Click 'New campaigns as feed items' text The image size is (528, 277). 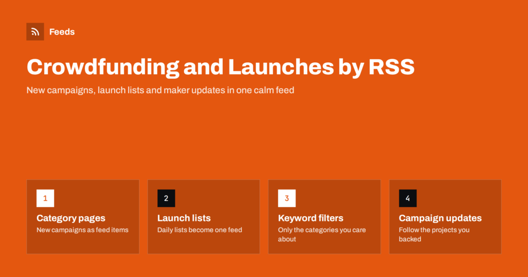[82, 230]
